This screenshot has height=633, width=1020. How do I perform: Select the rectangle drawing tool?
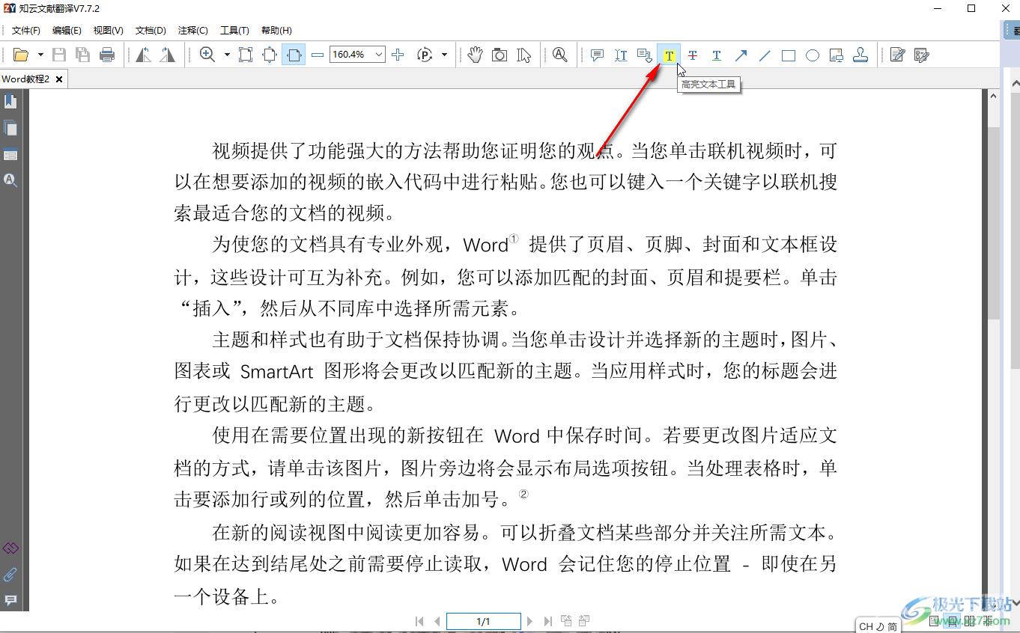789,55
